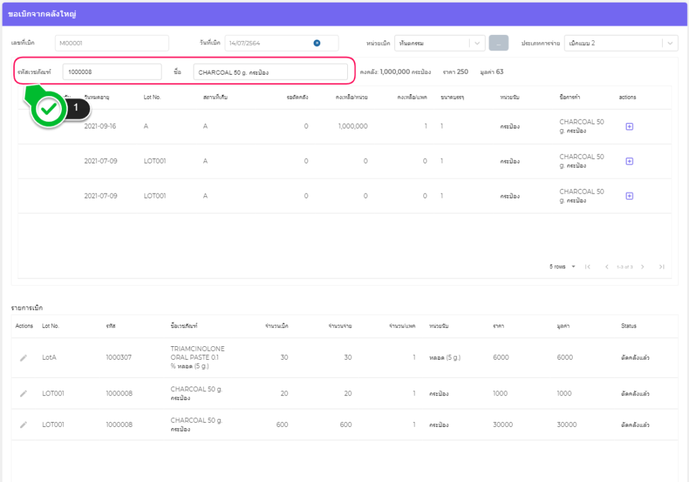Clear the requisition date with the circle icon
This screenshot has width=689, height=482.
317,43
